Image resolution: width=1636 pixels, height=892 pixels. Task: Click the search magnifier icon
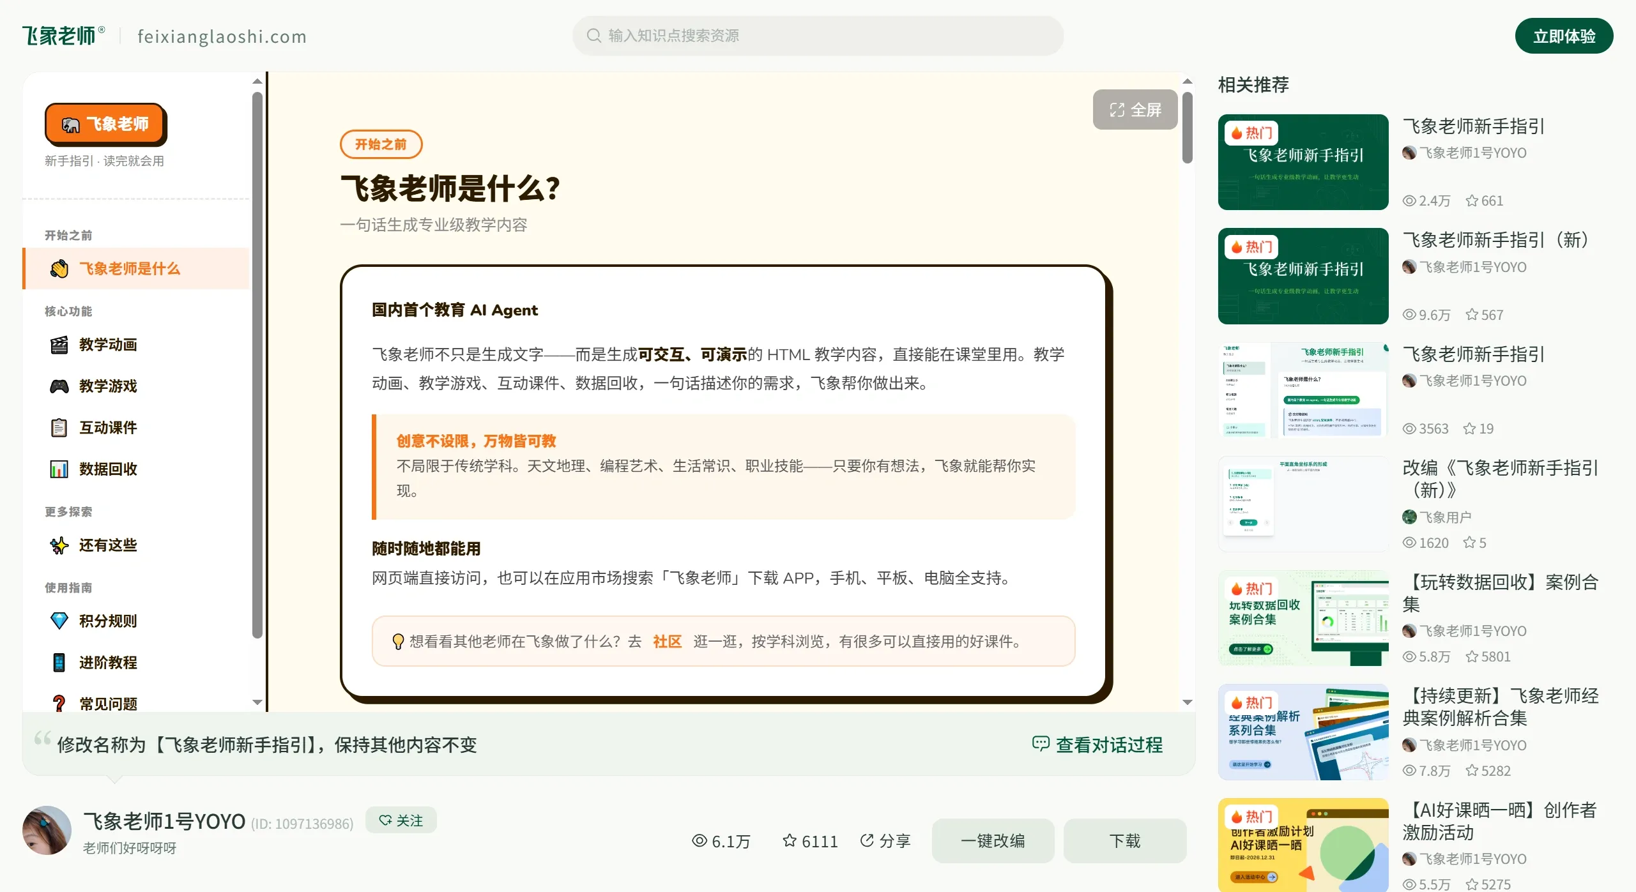593,36
